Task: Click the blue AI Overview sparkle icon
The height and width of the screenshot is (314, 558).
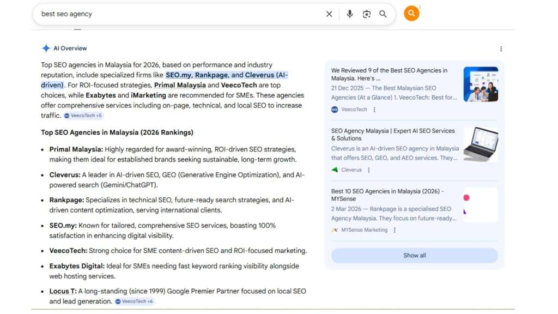Action: 46,48
